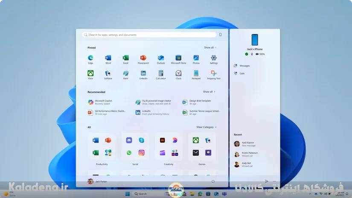Open the Clock pinned app

[178, 75]
